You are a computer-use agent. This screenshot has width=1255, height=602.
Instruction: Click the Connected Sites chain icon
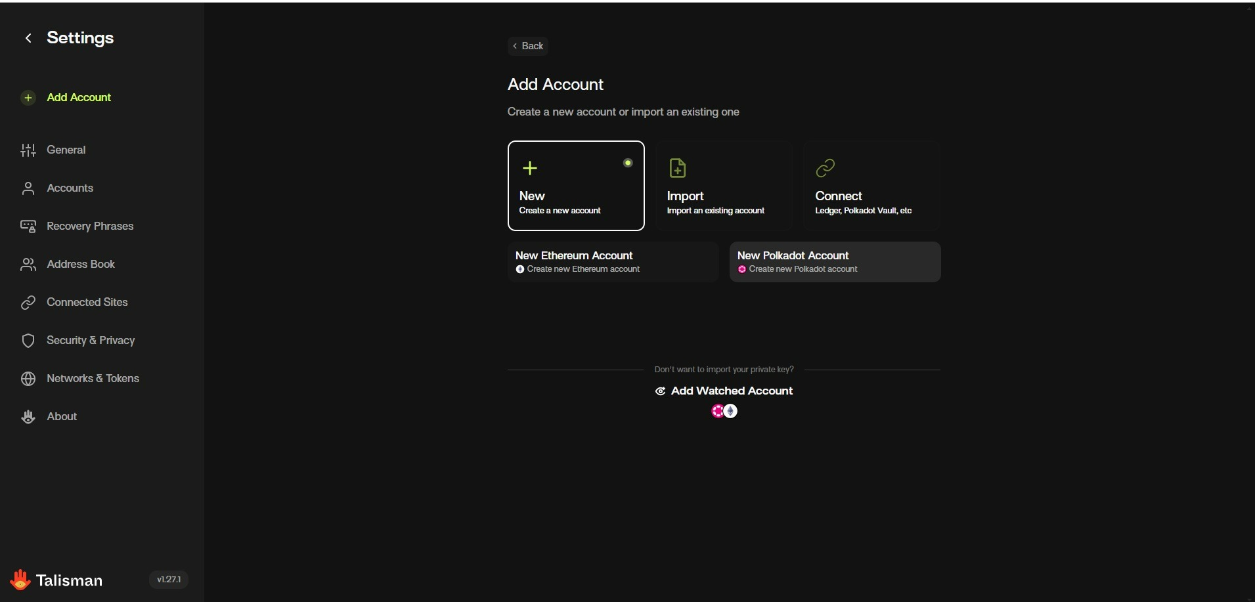pos(28,303)
